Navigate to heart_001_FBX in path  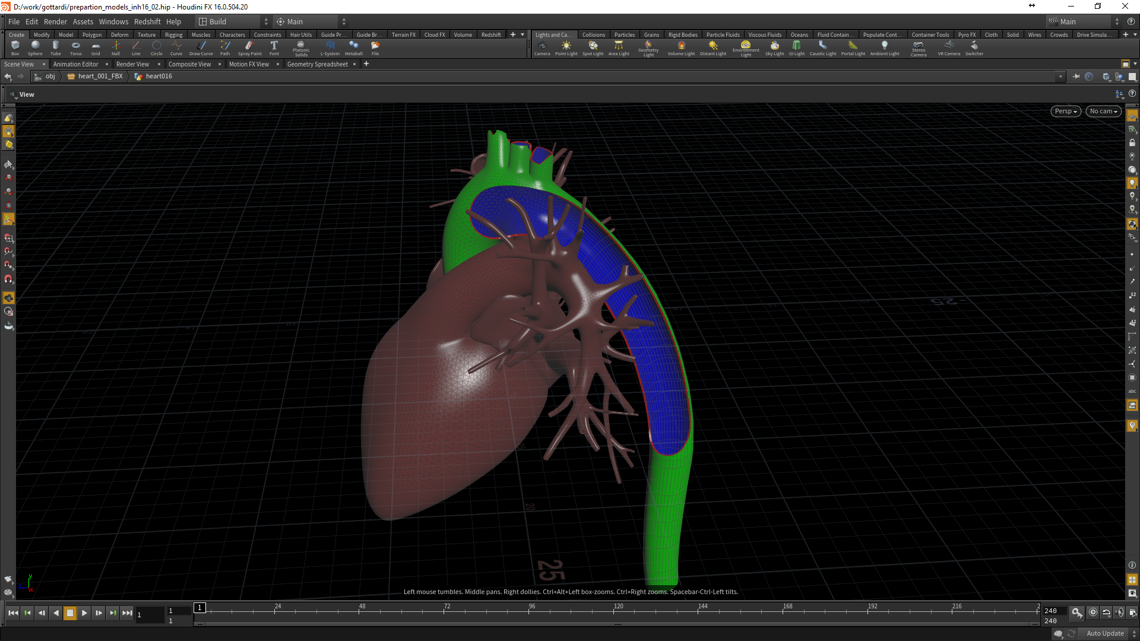tap(100, 76)
